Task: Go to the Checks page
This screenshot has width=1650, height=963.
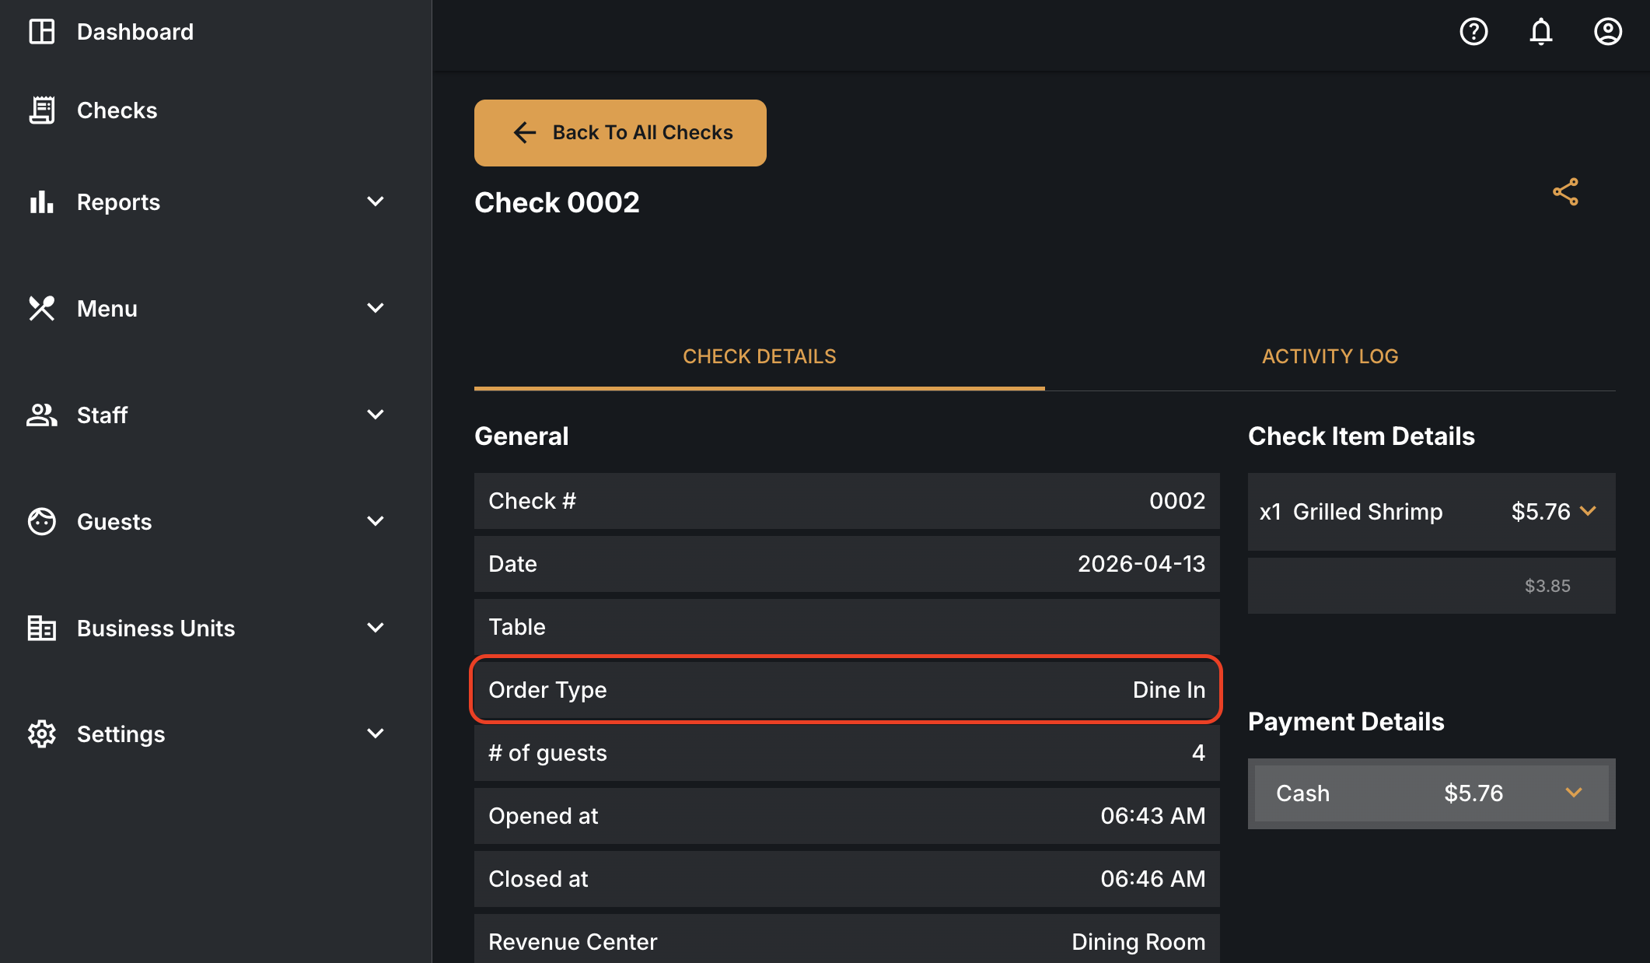Action: pos(117,110)
